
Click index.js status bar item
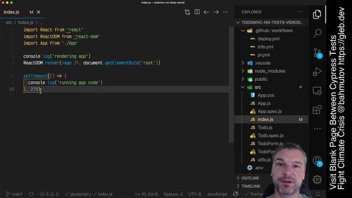(x=102, y=194)
